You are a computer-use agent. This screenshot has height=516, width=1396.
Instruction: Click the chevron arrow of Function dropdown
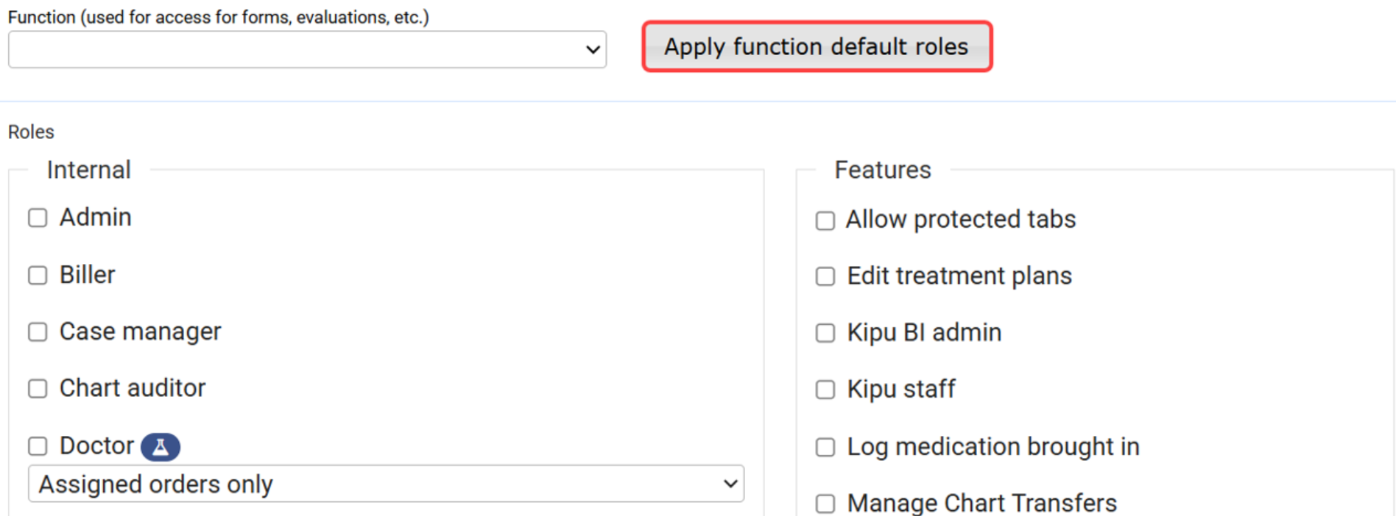point(592,50)
